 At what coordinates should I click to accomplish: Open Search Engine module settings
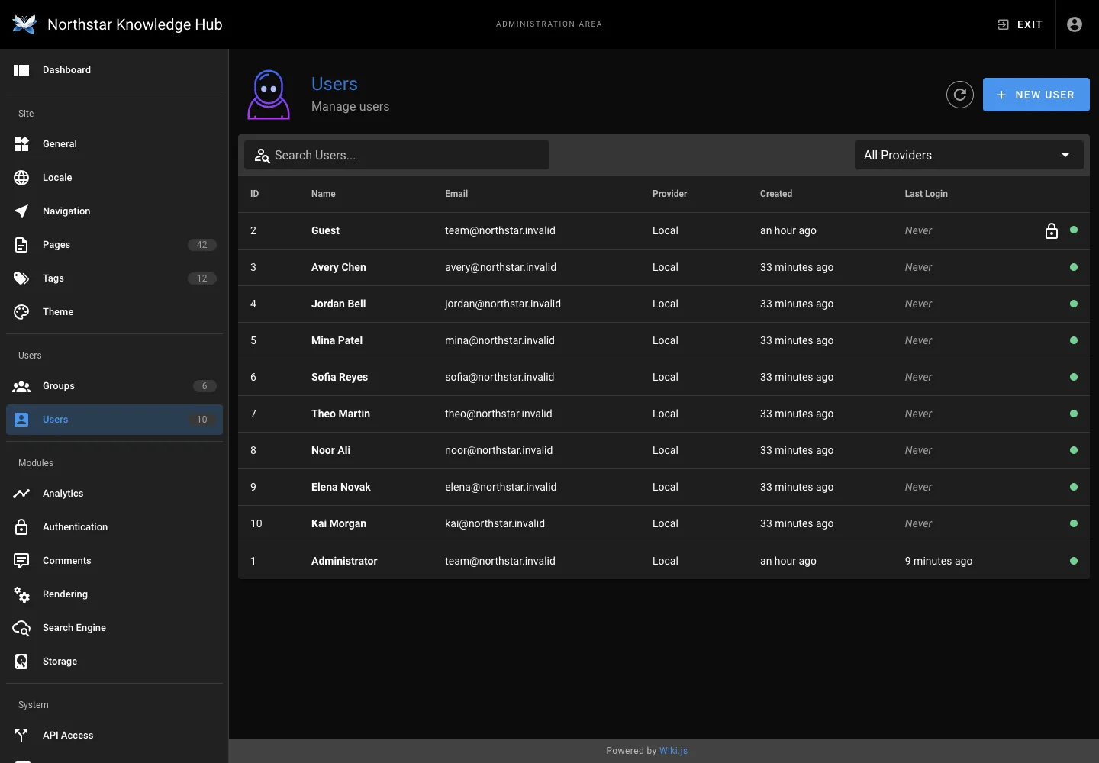pyautogui.click(x=114, y=628)
